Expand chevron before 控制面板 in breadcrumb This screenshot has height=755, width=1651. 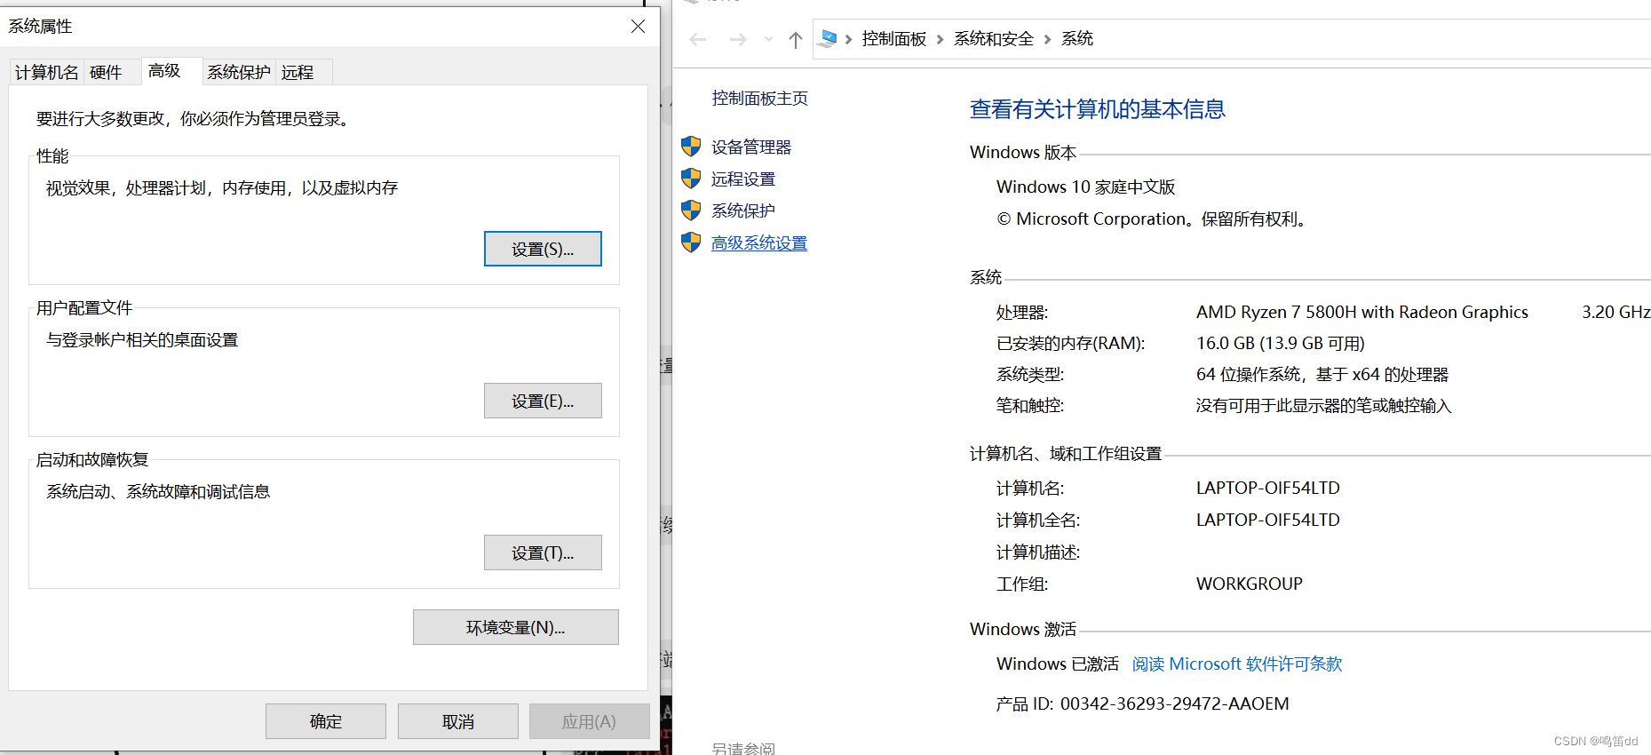pyautogui.click(x=849, y=39)
